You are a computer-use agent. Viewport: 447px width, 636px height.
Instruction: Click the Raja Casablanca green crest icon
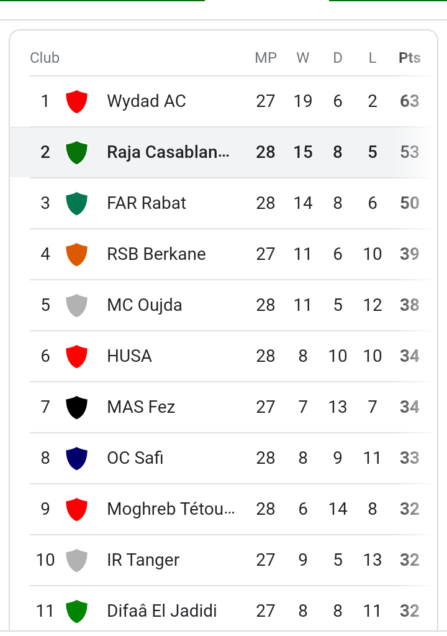[76, 152]
